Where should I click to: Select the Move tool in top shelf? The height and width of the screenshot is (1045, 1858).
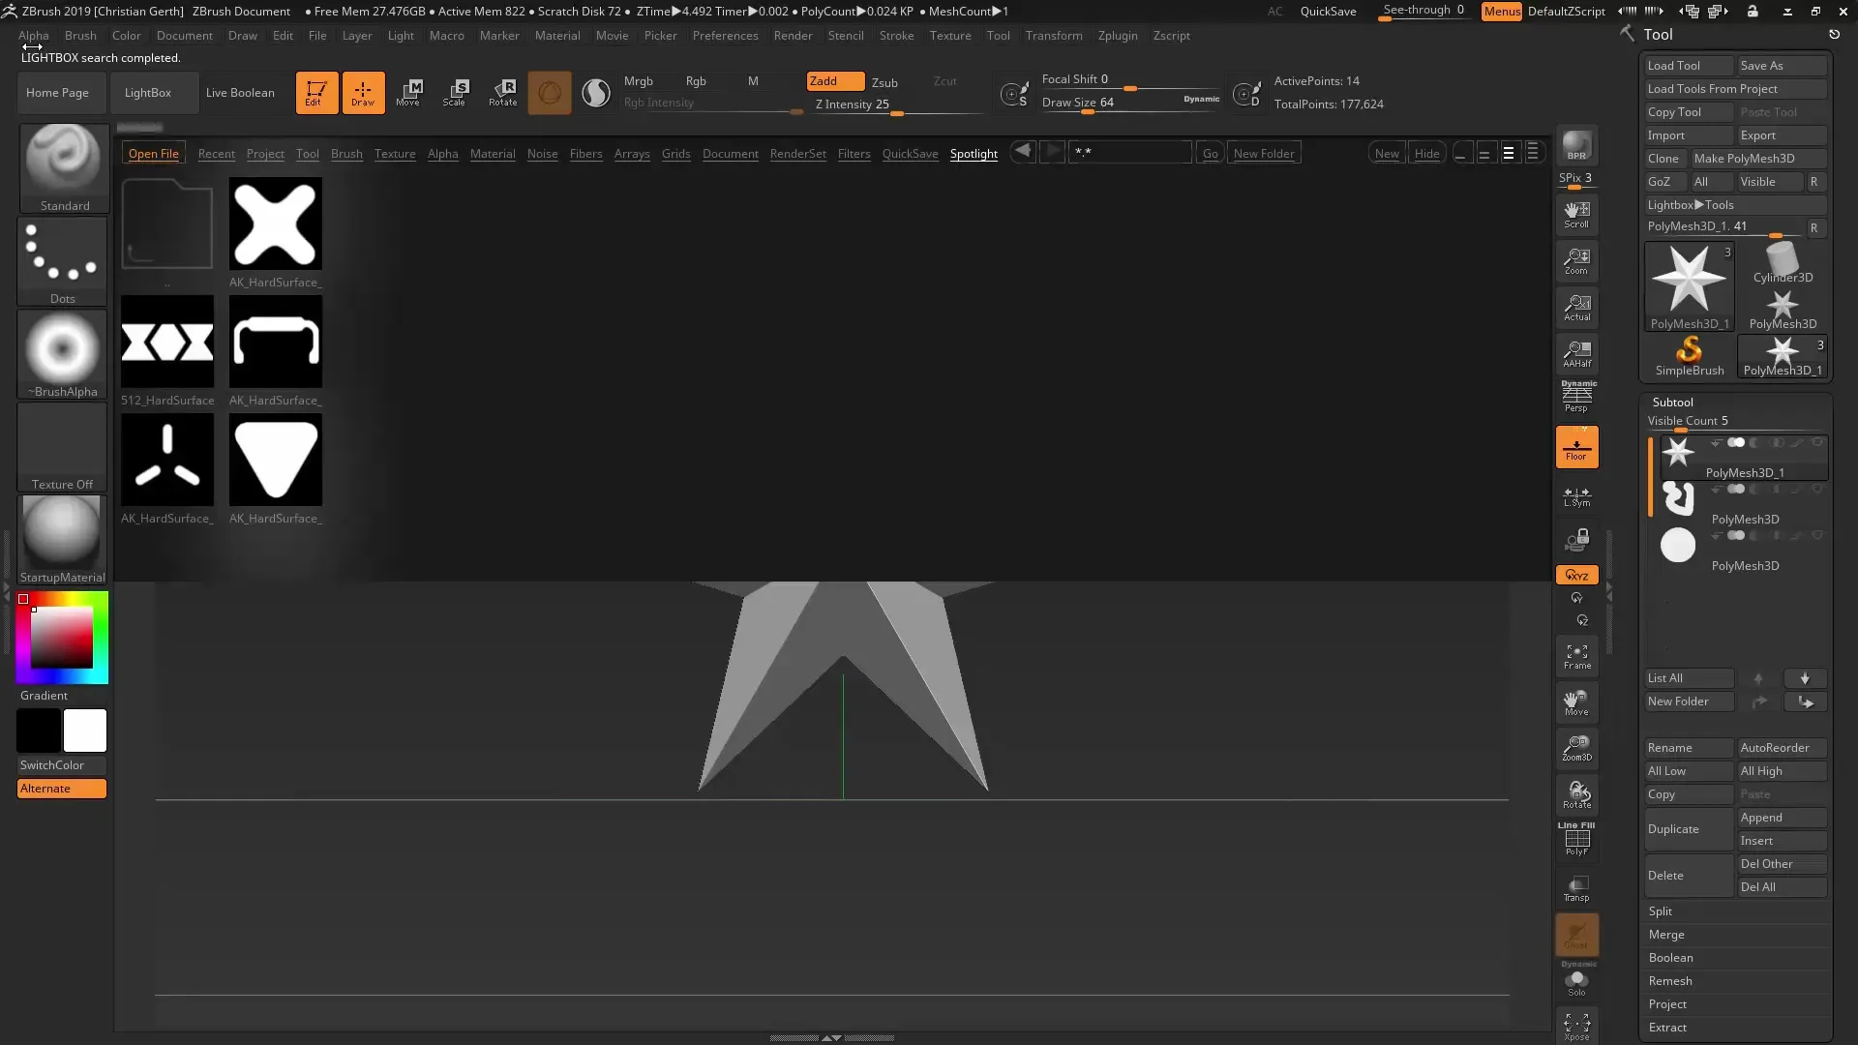click(408, 93)
